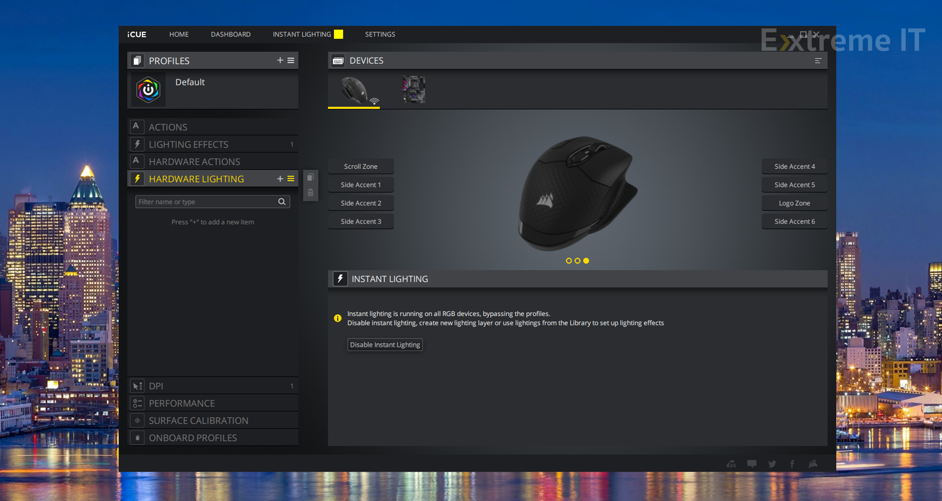Select the Side Accent 4 zone

click(x=794, y=166)
